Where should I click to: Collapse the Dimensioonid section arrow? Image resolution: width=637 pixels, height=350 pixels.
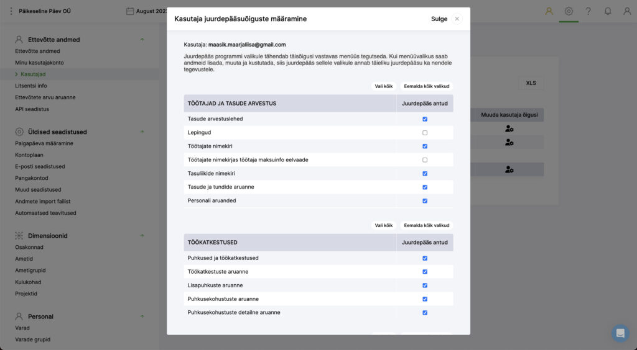pos(142,235)
